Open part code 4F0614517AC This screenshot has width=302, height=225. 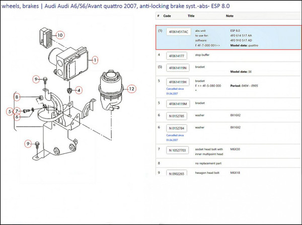(179, 32)
